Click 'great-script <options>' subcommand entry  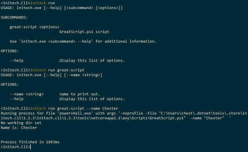click(34, 27)
